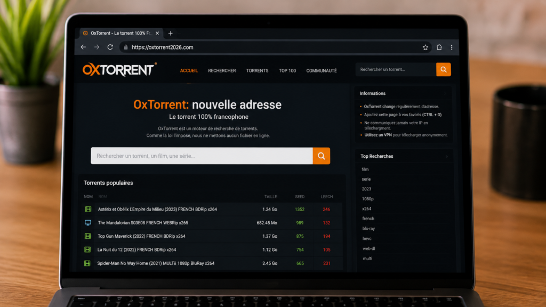Click leech value 246
The height and width of the screenshot is (307, 546).
(326, 209)
